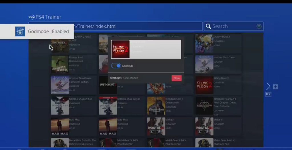Click the R2 button indicator

tap(268, 94)
